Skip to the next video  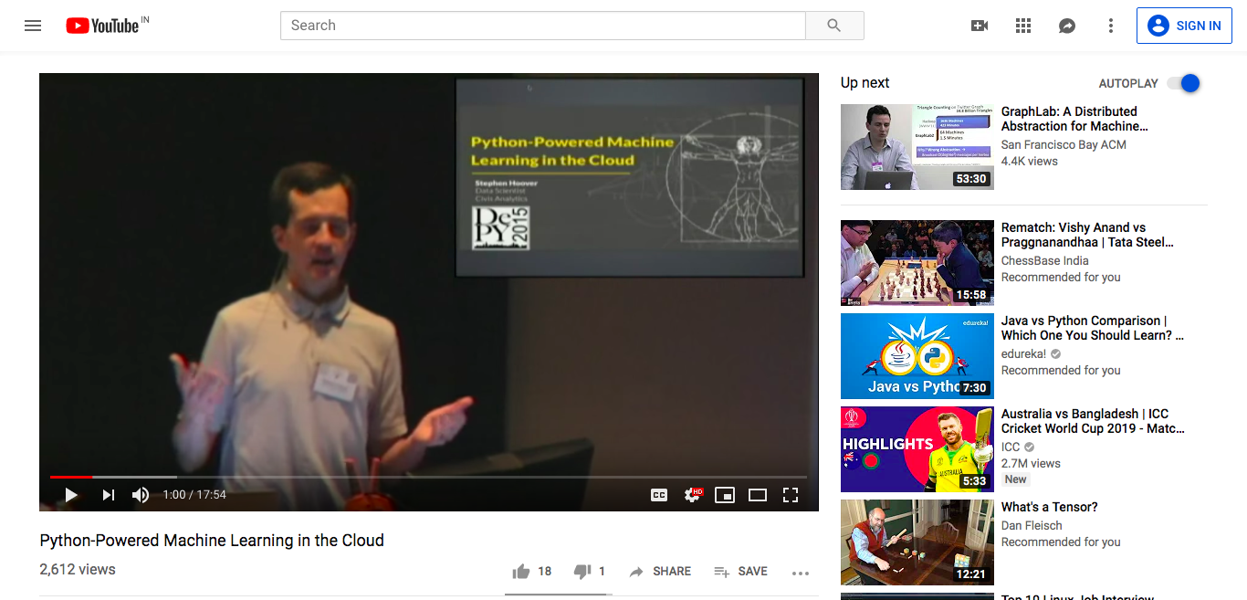109,495
